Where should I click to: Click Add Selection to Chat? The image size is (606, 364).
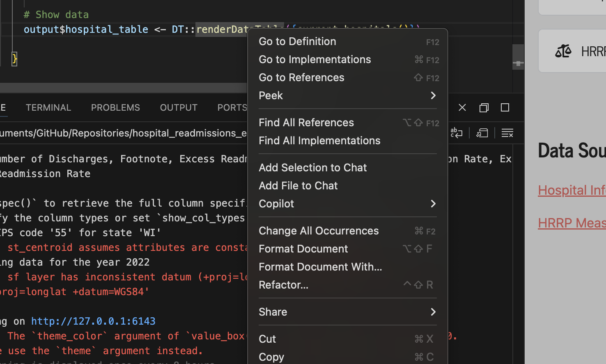[x=313, y=168]
